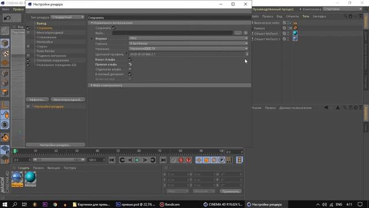369x208 pixels.
Task: Click the Camera protection tag icon
Action: (x=295, y=28)
